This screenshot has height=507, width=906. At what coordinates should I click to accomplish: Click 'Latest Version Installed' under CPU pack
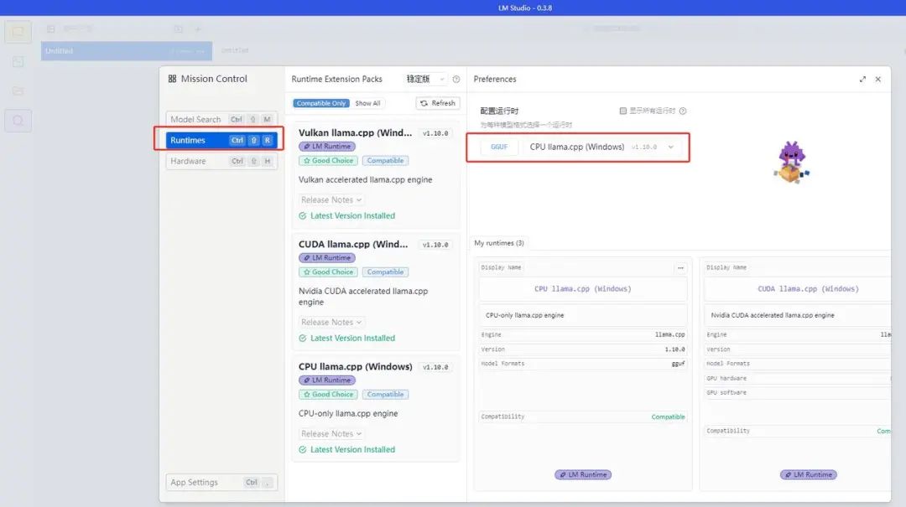(352, 450)
